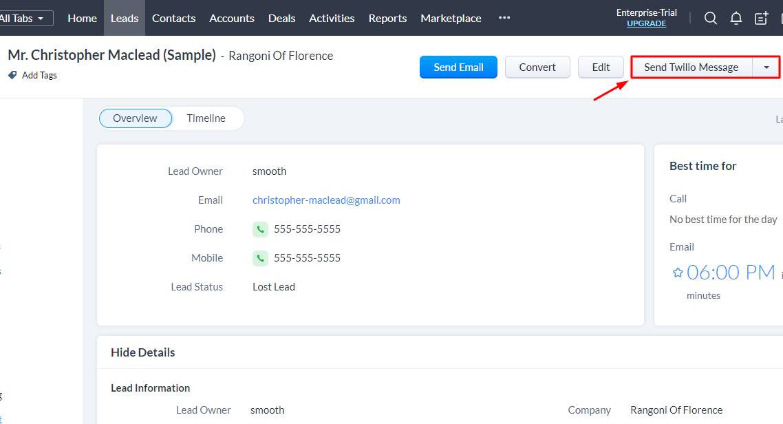Open the Send Twilio Message dropdown arrow
783x424 pixels.
(766, 67)
